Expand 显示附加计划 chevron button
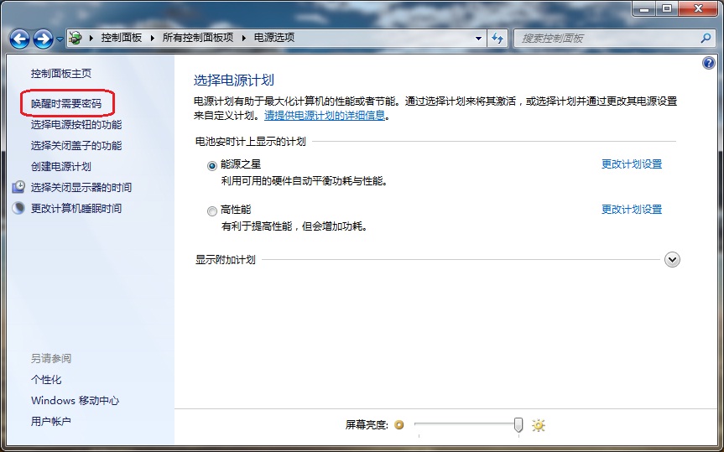 pyautogui.click(x=672, y=260)
